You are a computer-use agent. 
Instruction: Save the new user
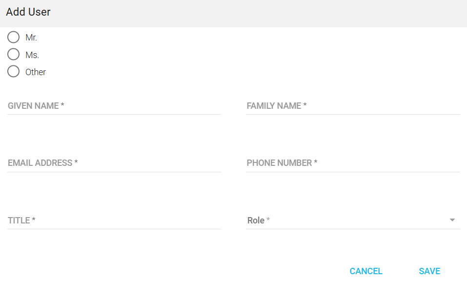tap(429, 271)
